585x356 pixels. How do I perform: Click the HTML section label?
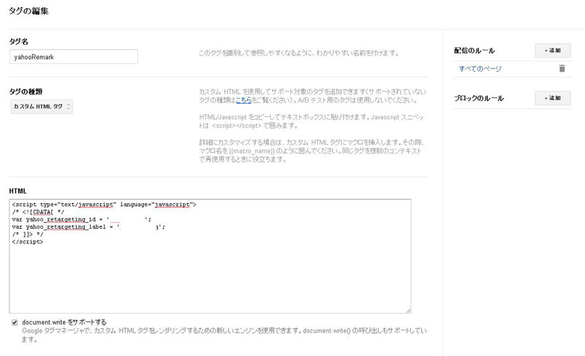point(18,191)
